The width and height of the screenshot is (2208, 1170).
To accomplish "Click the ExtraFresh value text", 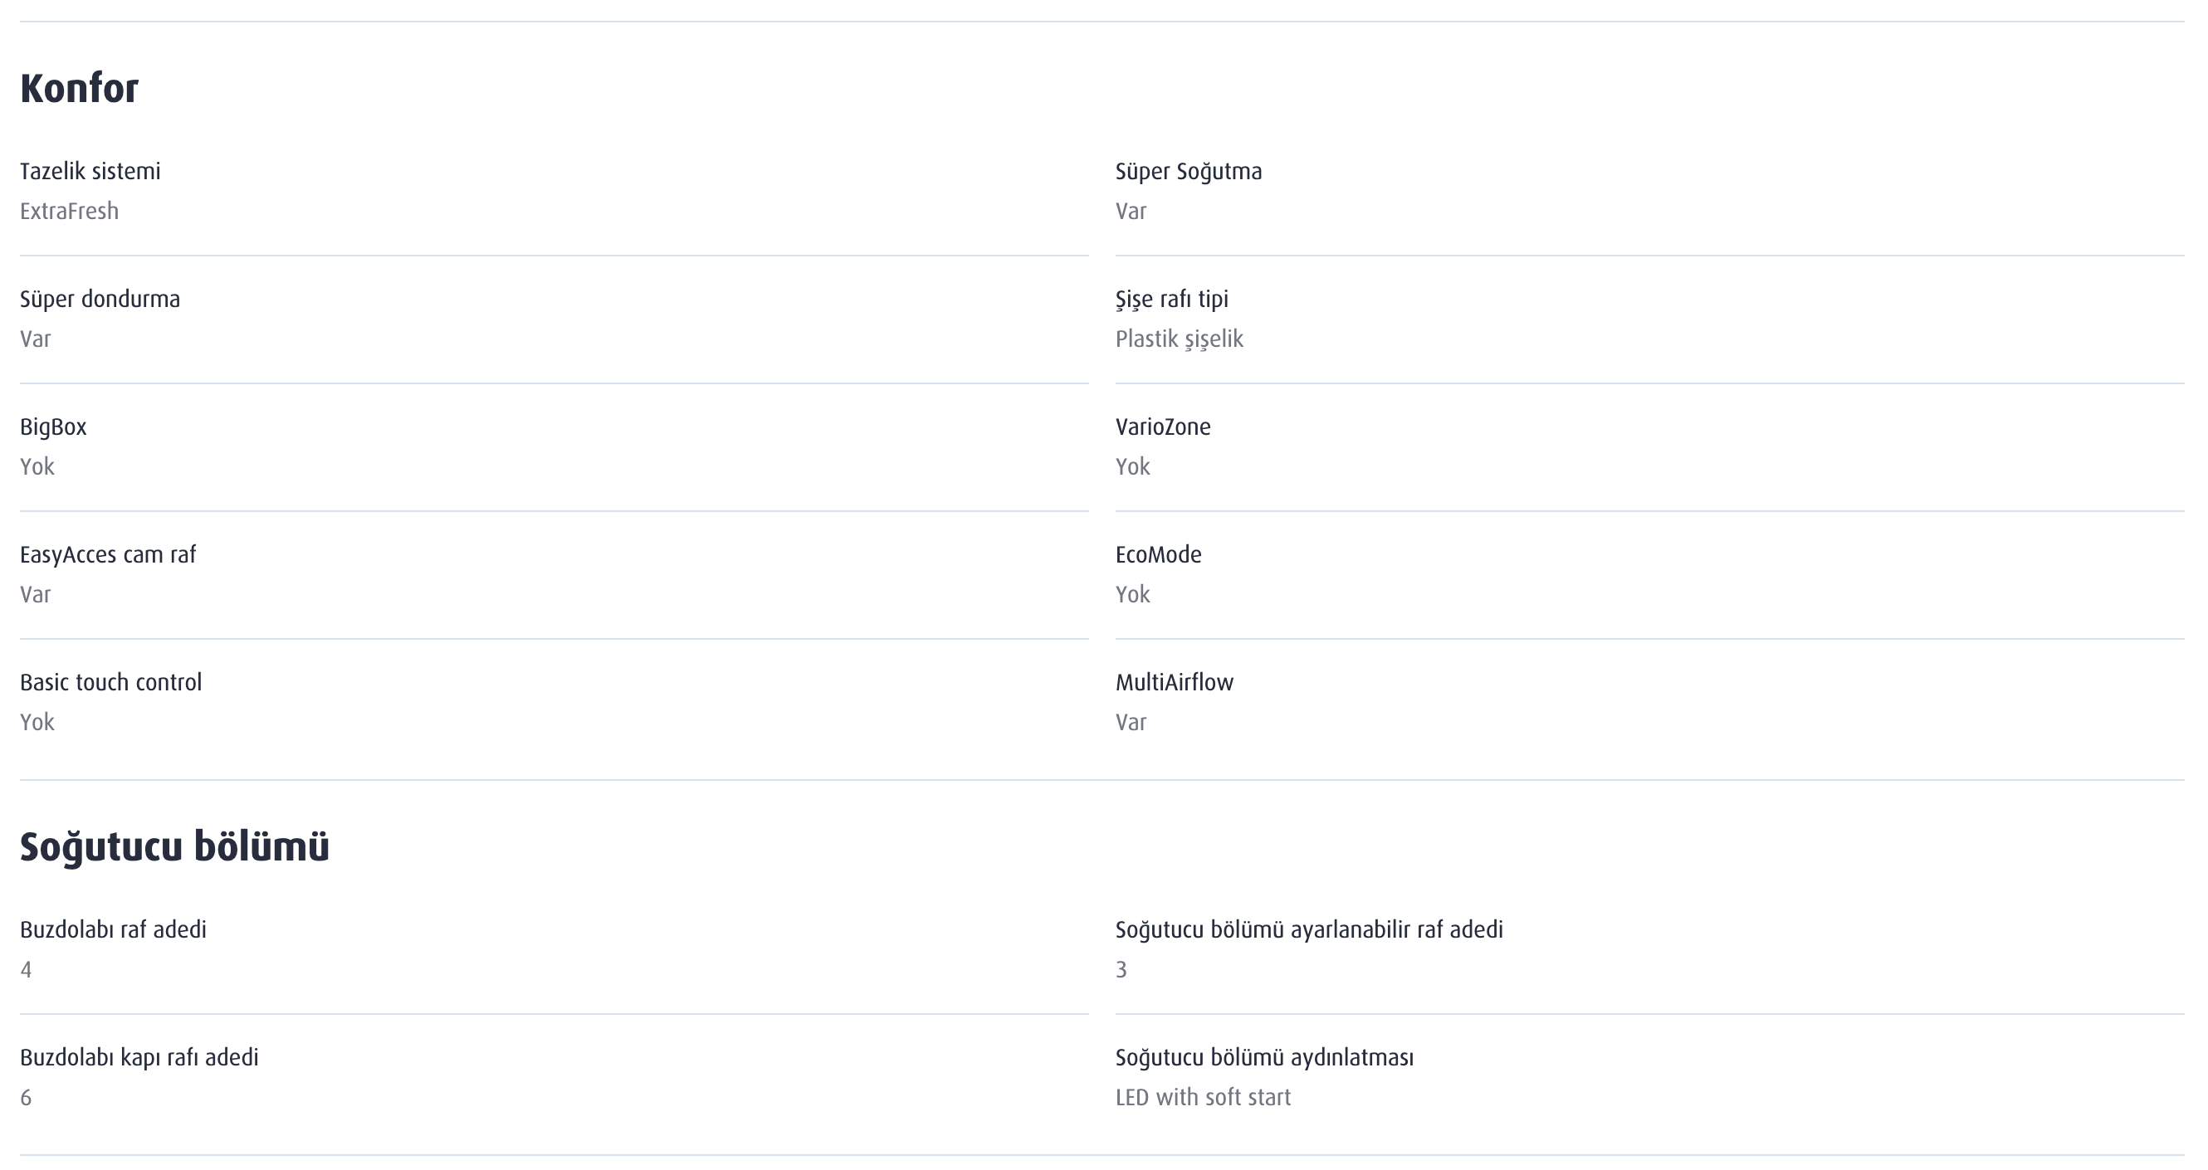I will (70, 211).
